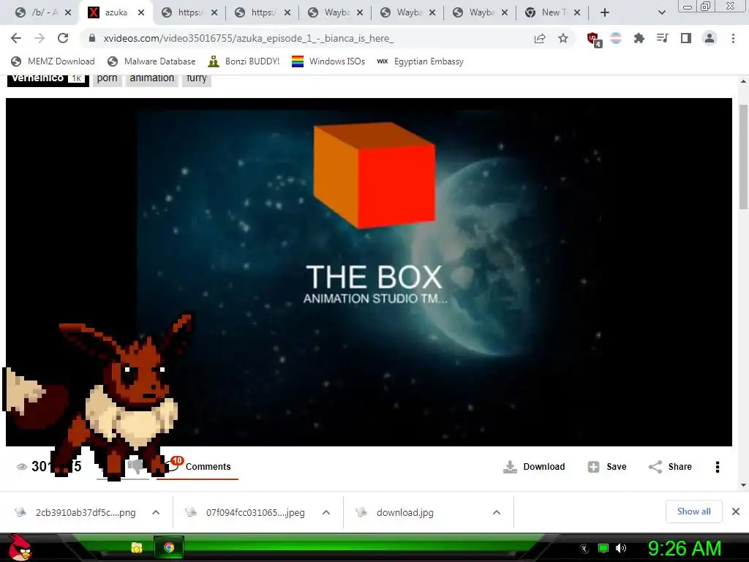Show hidden tray icons arrow

click(x=584, y=549)
